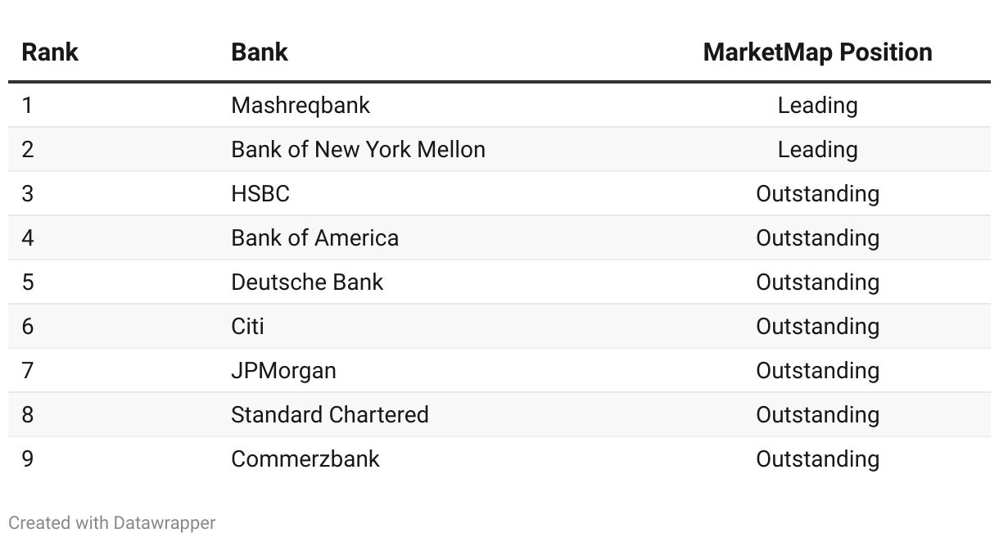The image size is (999, 542).
Task: Click the JPMorgan bank name
Action: 283,371
